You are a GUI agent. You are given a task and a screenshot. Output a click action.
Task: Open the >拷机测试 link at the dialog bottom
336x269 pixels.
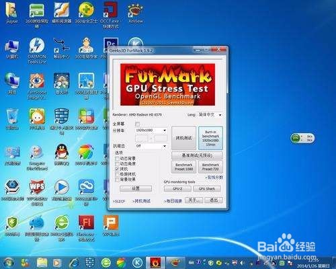click(x=141, y=201)
